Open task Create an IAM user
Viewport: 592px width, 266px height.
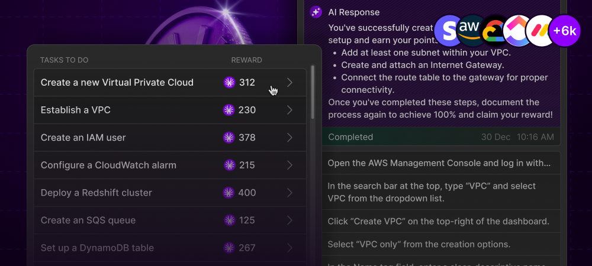170,138
